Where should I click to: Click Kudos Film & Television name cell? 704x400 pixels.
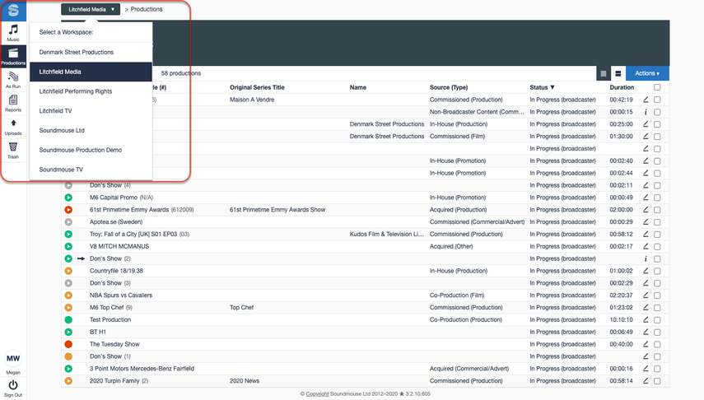[x=386, y=234]
